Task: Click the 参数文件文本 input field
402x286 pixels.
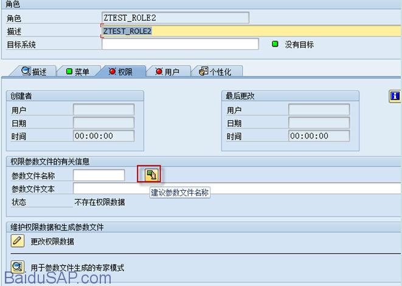Action: [x=237, y=188]
